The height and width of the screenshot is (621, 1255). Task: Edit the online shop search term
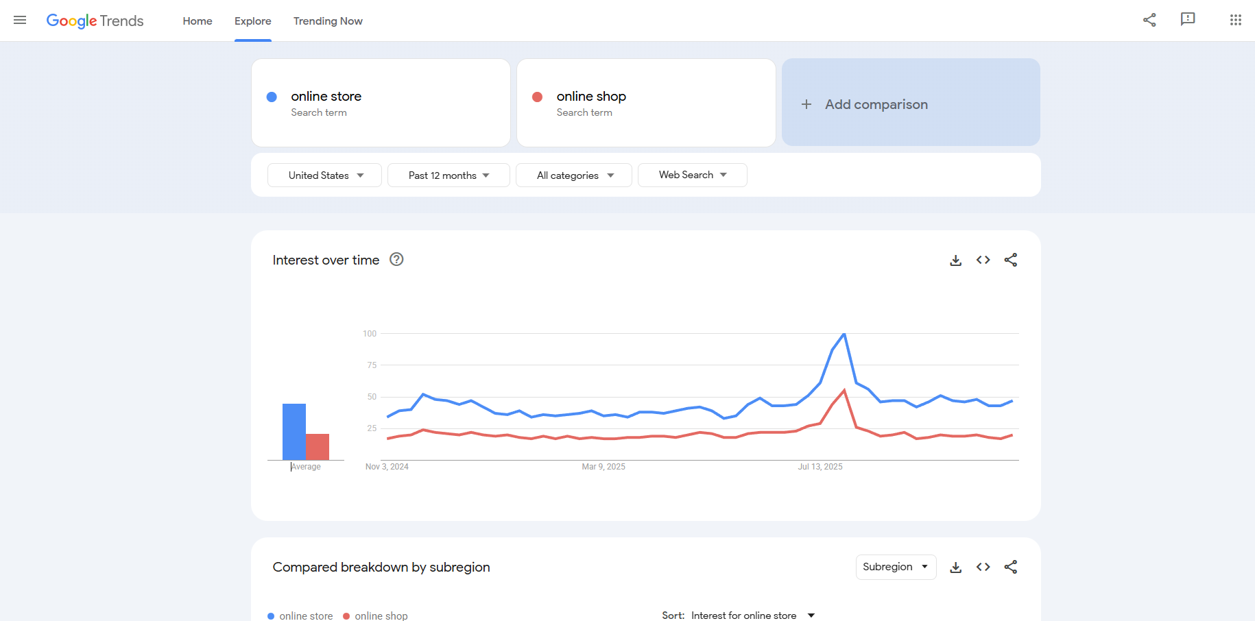pyautogui.click(x=646, y=103)
